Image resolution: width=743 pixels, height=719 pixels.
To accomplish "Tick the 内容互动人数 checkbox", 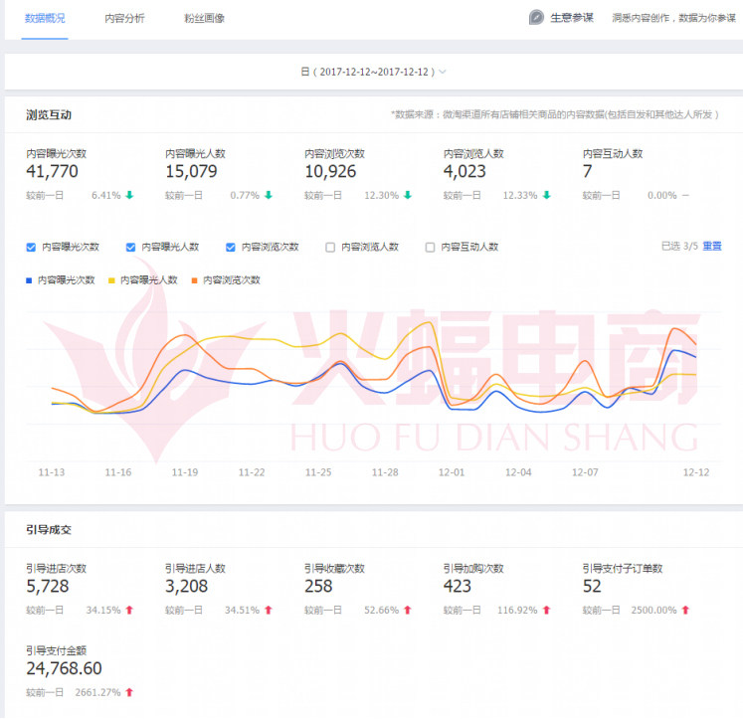I will (430, 247).
